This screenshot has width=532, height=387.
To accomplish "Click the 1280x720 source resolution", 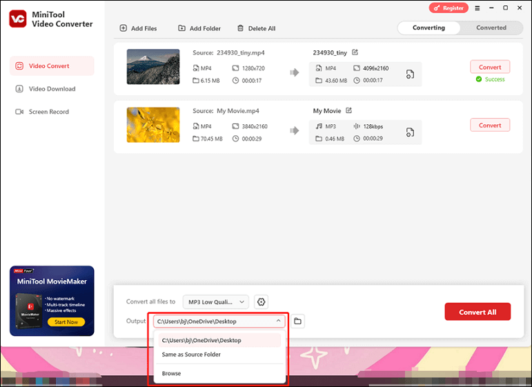I will pyautogui.click(x=253, y=68).
